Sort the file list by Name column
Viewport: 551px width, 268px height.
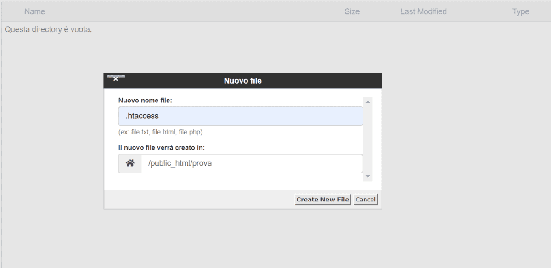click(34, 11)
